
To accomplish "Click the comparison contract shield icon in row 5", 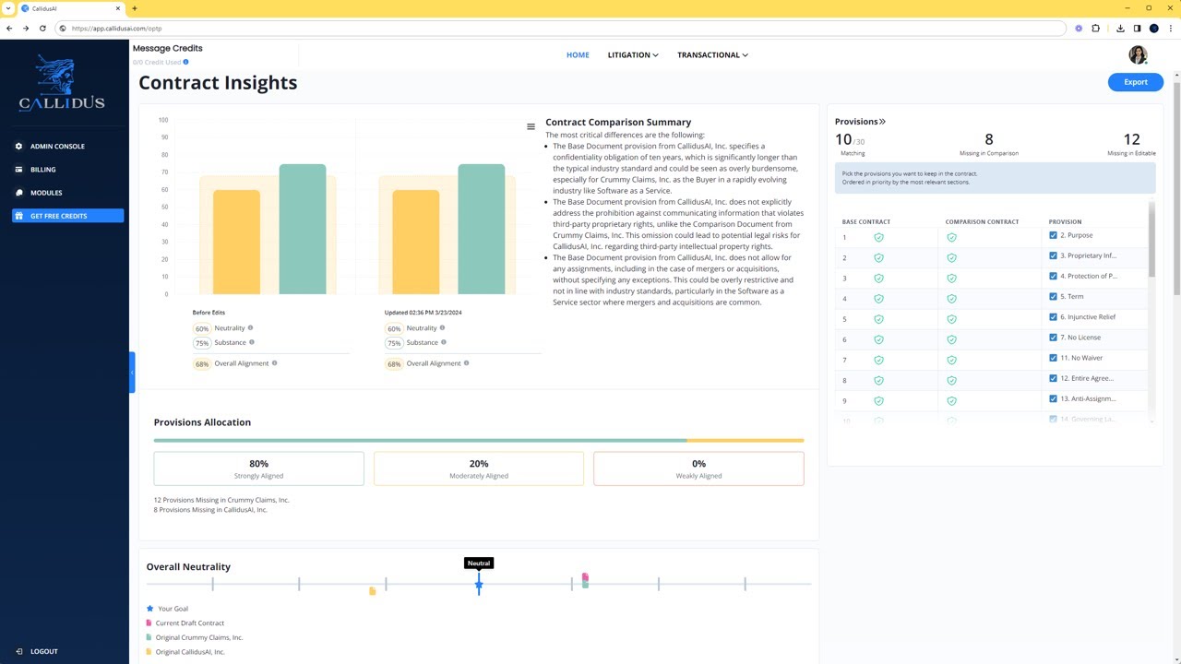I will 951,319.
